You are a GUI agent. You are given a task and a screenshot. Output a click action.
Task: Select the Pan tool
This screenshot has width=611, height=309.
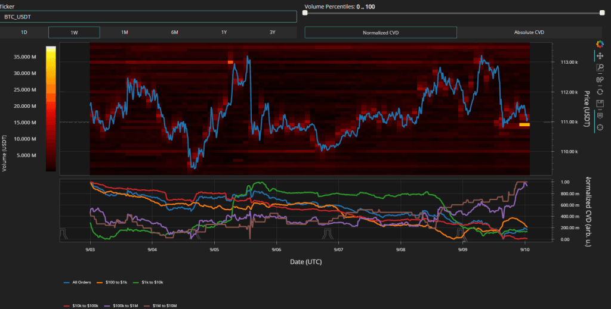pyautogui.click(x=600, y=56)
